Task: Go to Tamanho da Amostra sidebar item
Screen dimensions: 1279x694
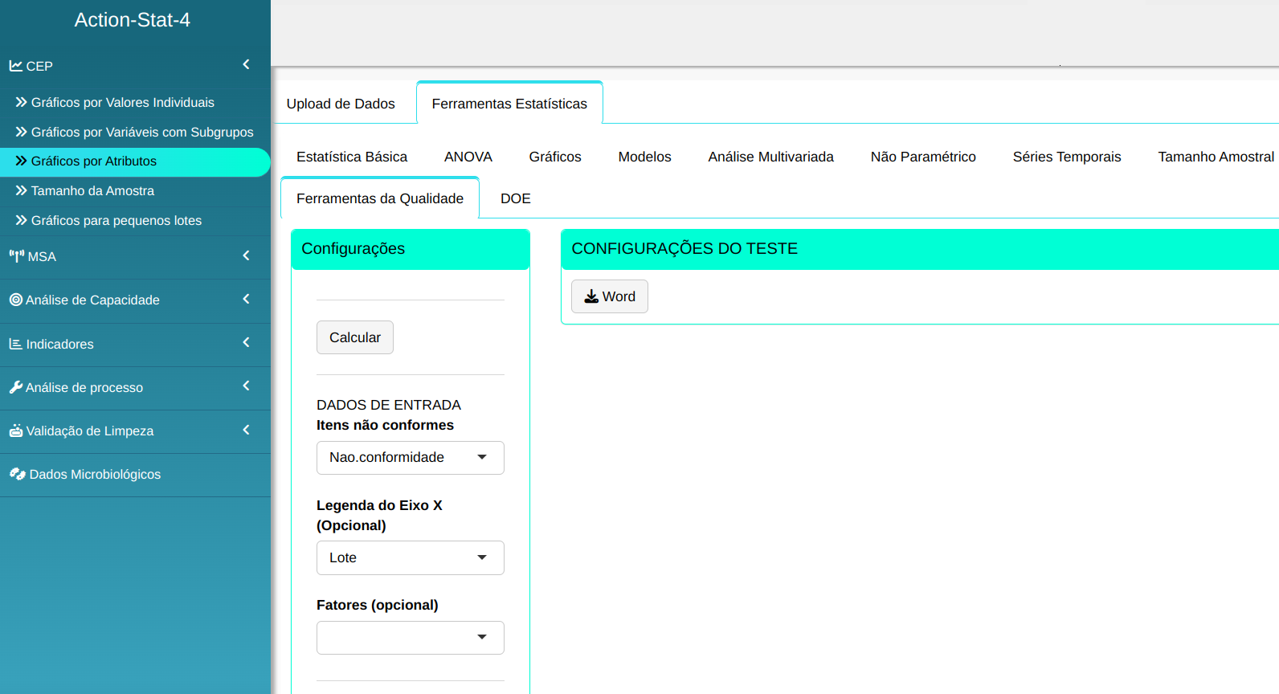Action: tap(92, 190)
